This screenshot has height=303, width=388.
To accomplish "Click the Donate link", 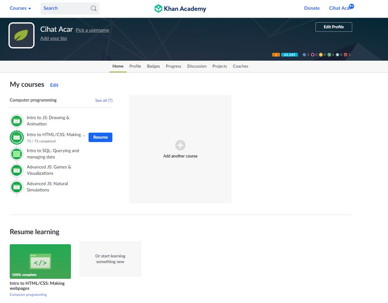I will point(312,8).
